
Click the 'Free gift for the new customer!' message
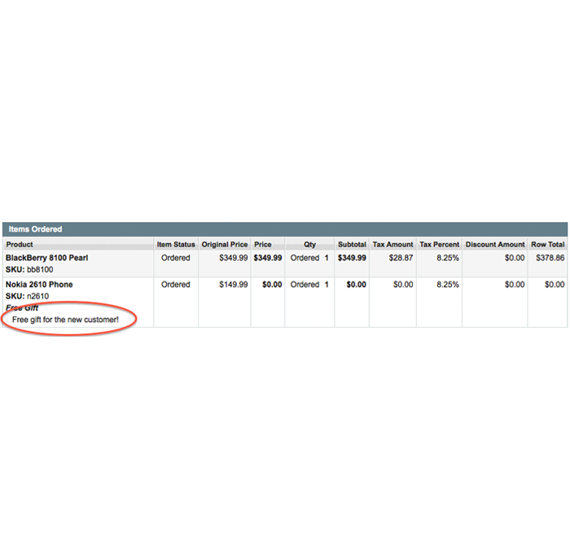click(65, 320)
